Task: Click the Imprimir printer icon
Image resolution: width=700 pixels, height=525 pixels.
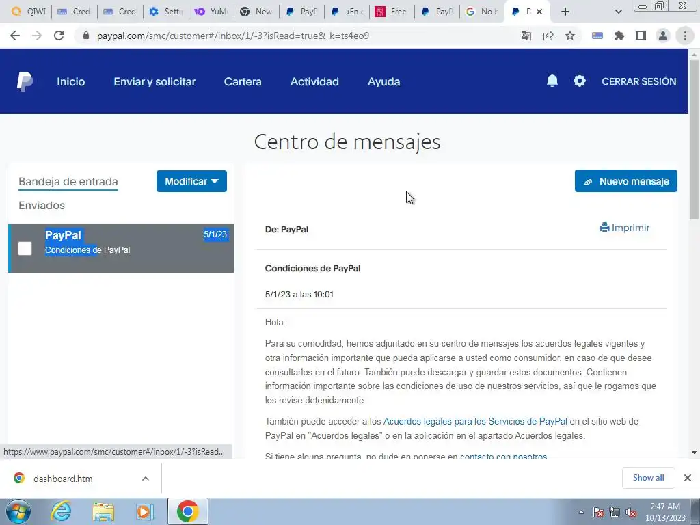Action: [604, 228]
